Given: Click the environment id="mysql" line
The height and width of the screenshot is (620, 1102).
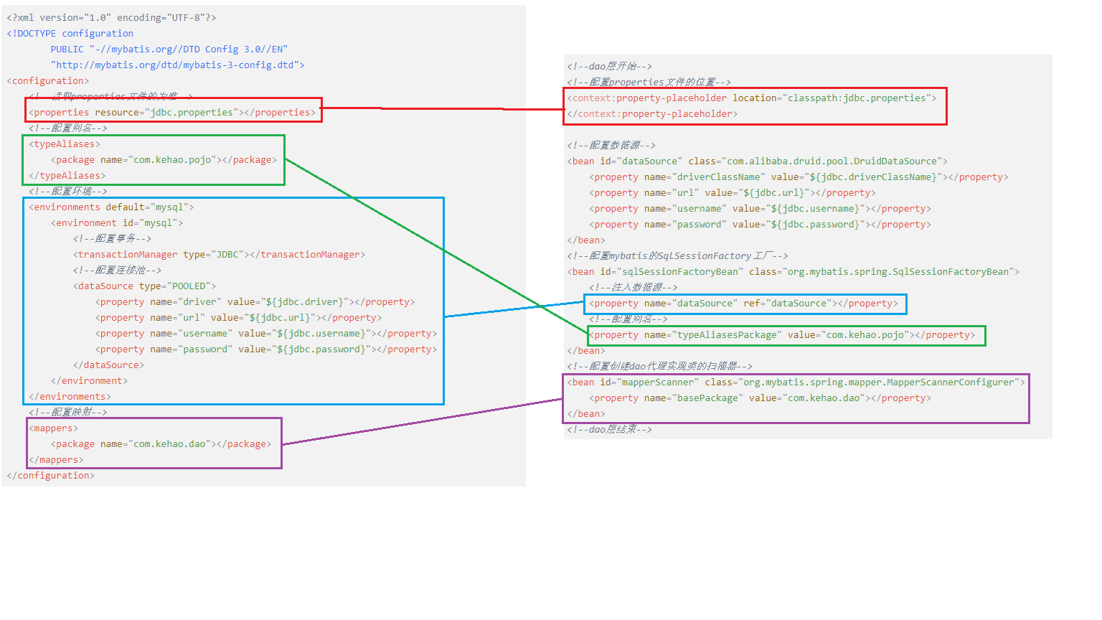Looking at the screenshot, I should 117,222.
